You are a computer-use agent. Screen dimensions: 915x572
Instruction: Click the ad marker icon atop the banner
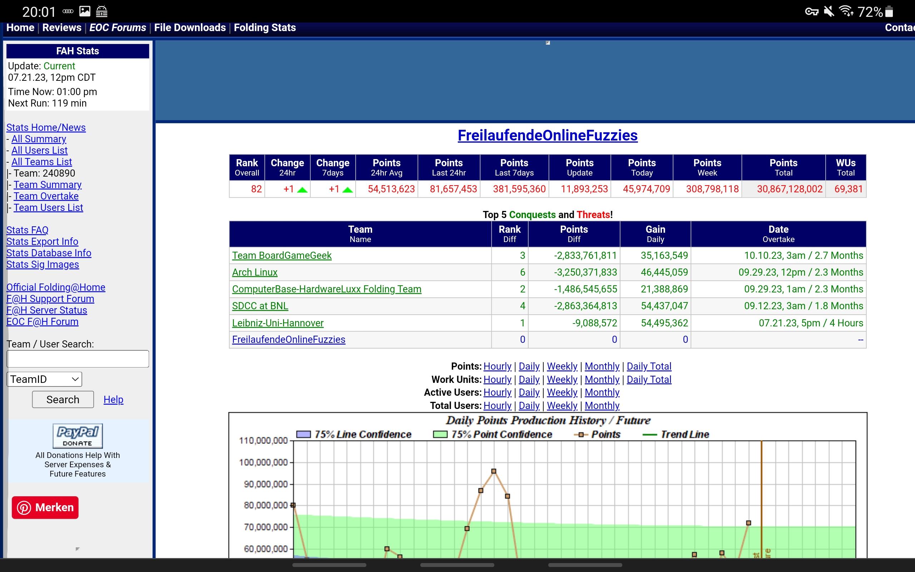click(548, 43)
